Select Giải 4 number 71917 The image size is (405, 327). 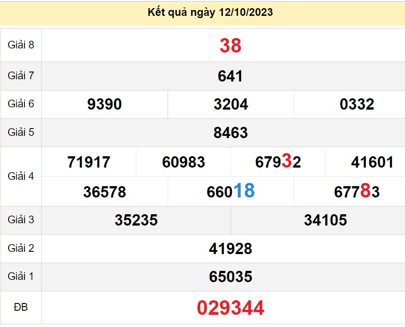(89, 162)
